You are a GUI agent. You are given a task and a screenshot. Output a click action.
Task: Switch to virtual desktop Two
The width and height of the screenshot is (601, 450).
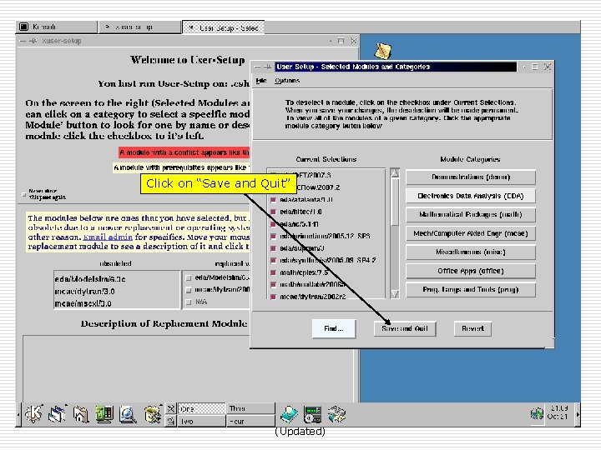point(202,421)
